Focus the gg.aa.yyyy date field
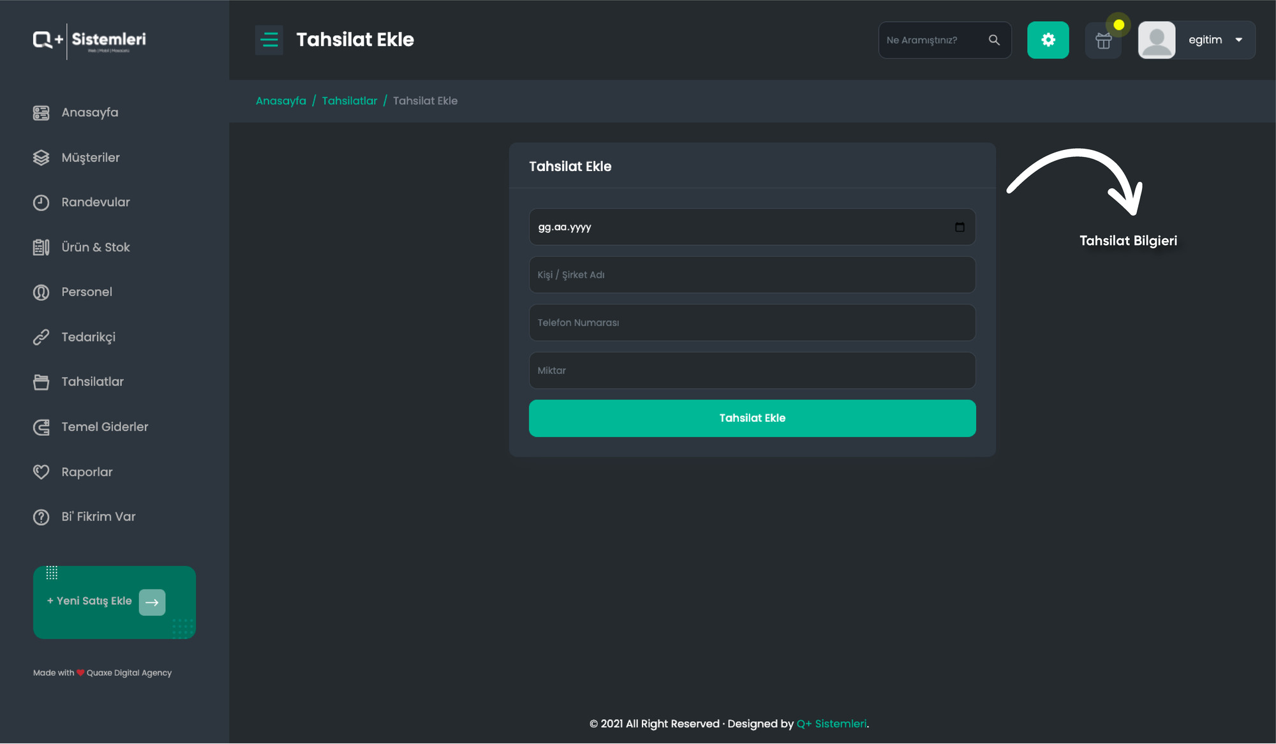The height and width of the screenshot is (744, 1276). pos(752,227)
